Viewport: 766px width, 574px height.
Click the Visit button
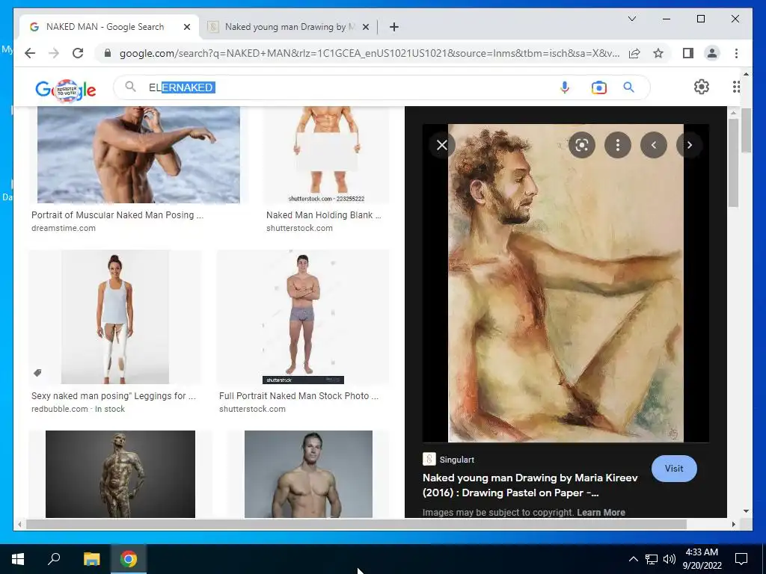tap(674, 469)
